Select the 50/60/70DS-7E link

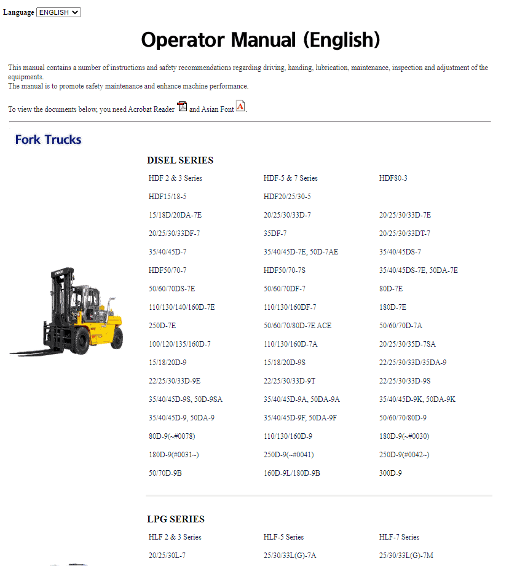point(172,289)
